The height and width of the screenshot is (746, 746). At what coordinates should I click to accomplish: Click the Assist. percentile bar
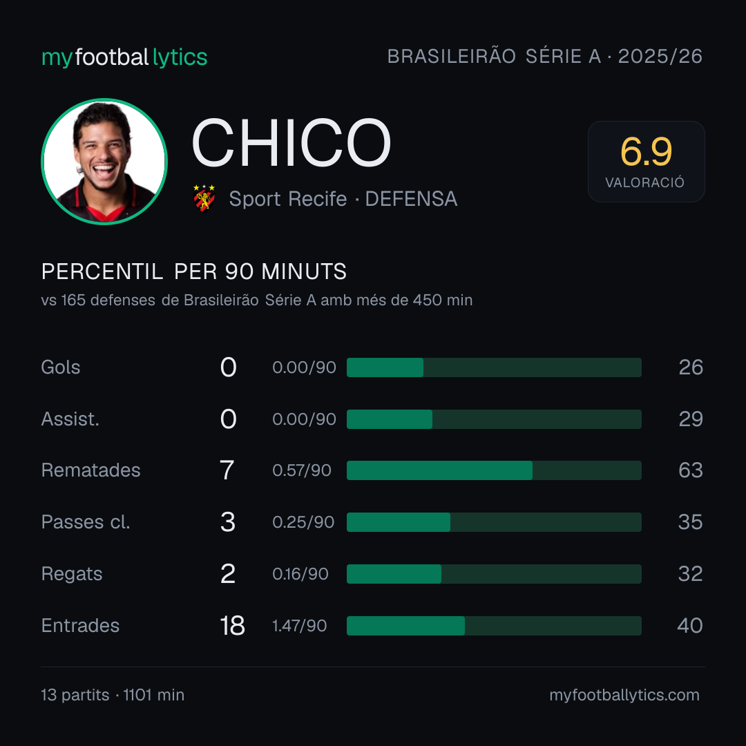tap(494, 419)
